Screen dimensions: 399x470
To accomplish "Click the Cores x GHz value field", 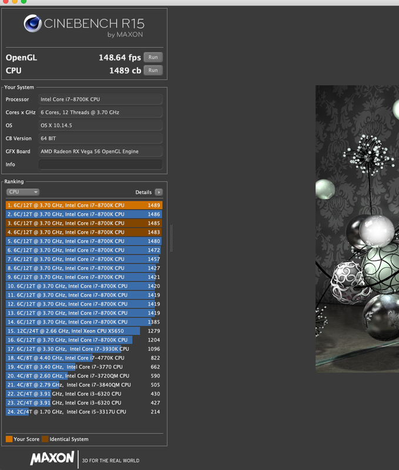I will [x=100, y=112].
